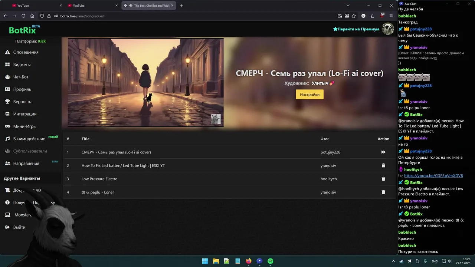Image resolution: width=475 pixels, height=267 pixels.
Task: Click Перейти на Премиум link
Action: point(356,29)
